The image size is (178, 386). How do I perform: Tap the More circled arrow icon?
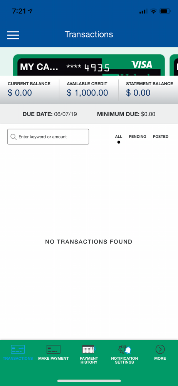tap(160, 349)
